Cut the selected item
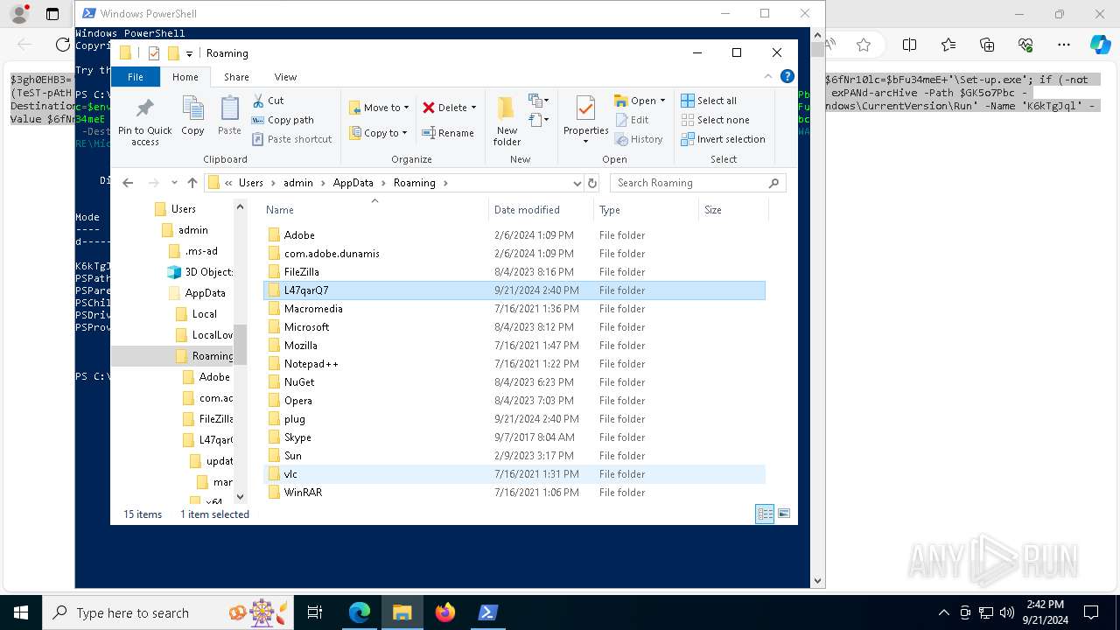1120x630 pixels. 268,101
